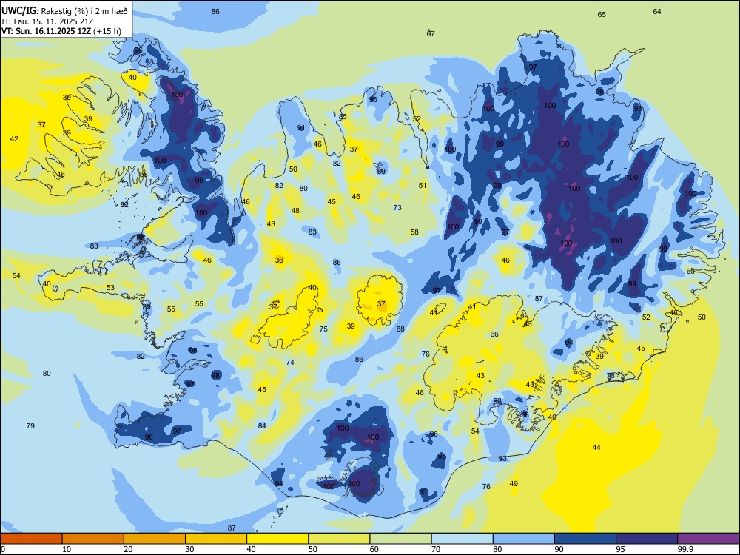Click the orange 10–20 legend swatch
740x555 pixels.
tap(93, 539)
